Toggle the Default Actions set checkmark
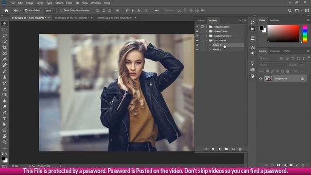 [x=197, y=27]
